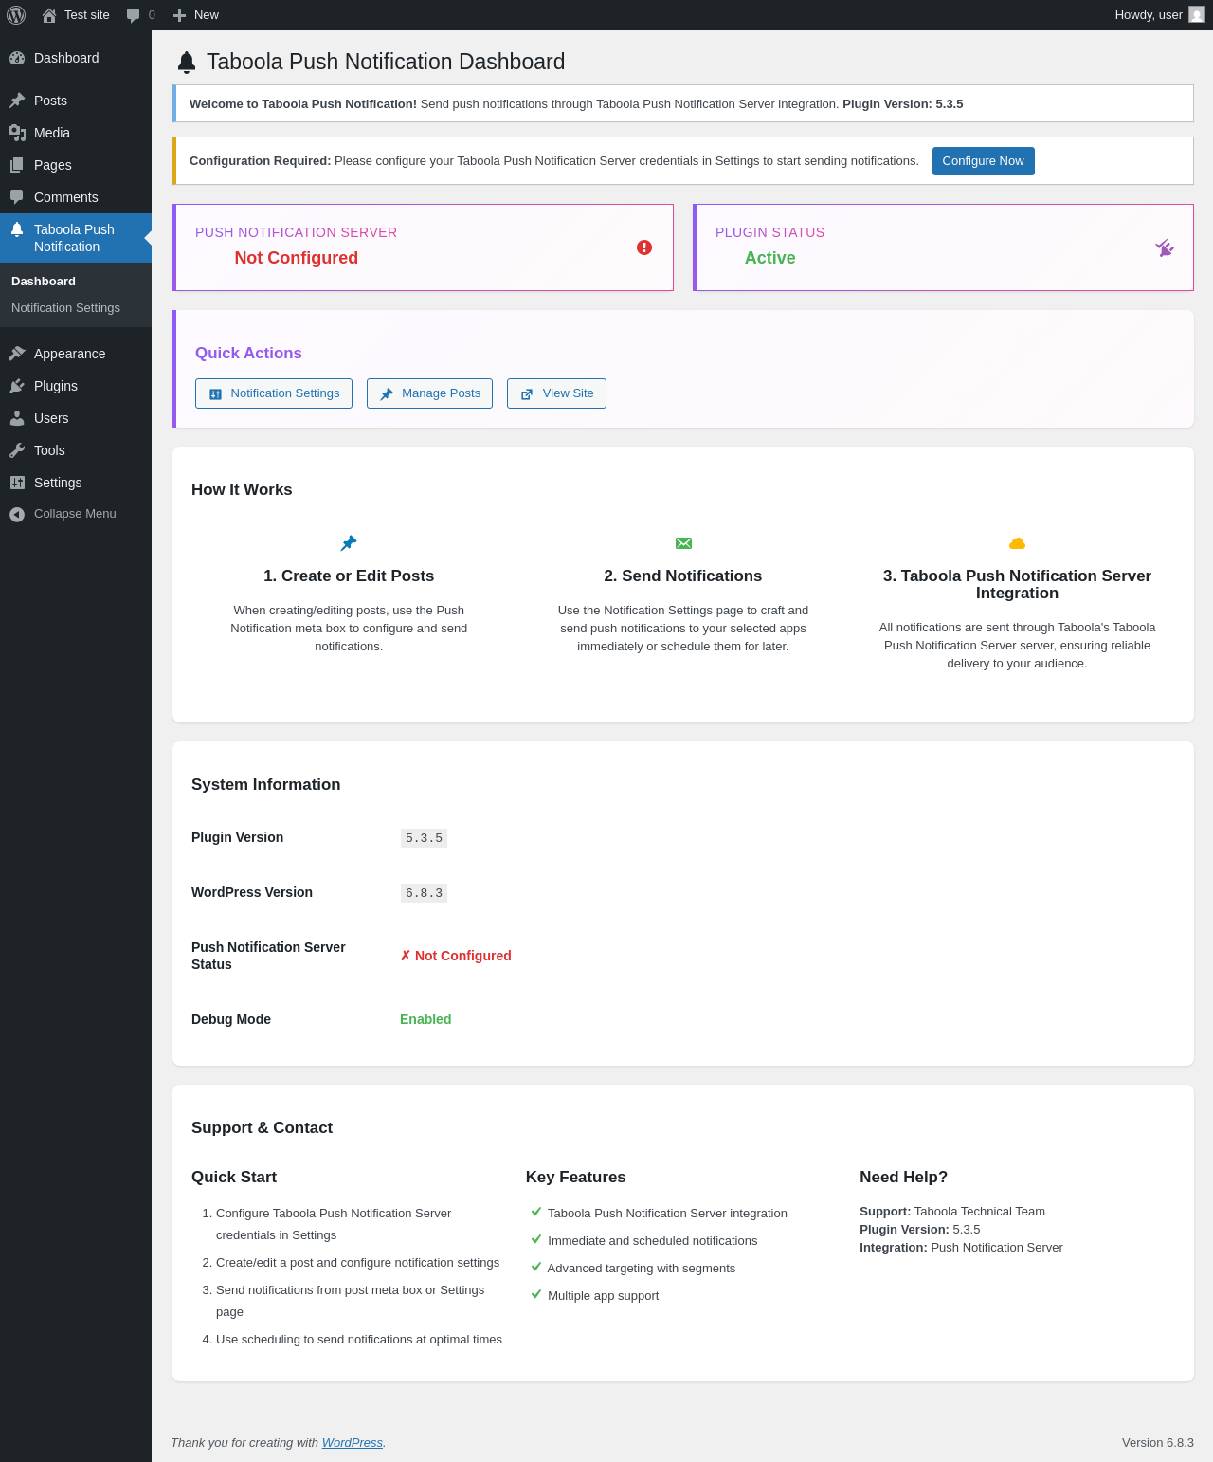The width and height of the screenshot is (1213, 1462).
Task: Open the Tools menu label
Action: (x=49, y=450)
